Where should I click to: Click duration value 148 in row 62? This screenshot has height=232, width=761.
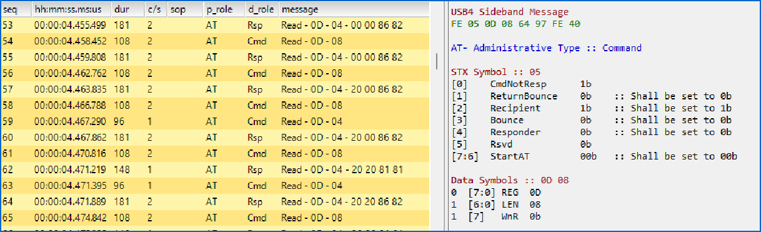121,169
